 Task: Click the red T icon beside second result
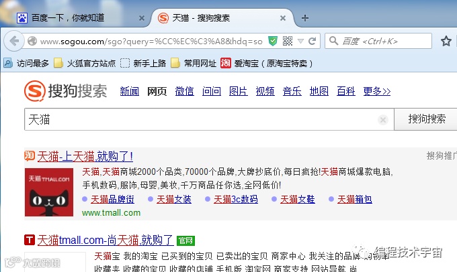pyautogui.click(x=30, y=240)
